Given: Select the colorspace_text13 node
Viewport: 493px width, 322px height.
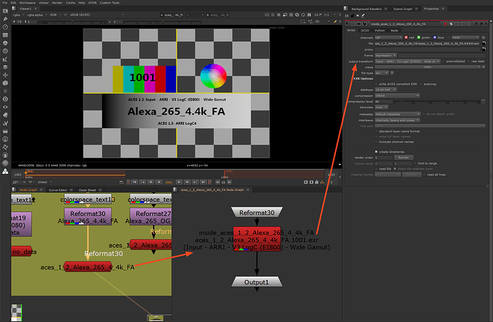Looking at the screenshot, I should tap(88, 199).
